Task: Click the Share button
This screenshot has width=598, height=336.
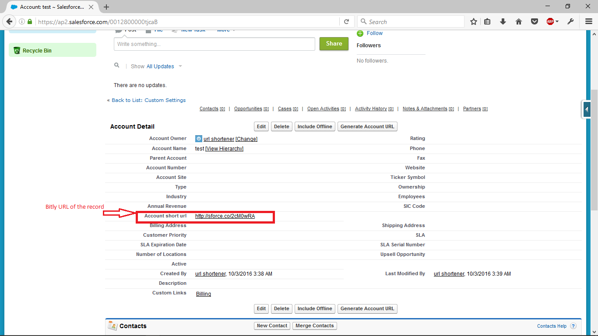Action: click(334, 44)
